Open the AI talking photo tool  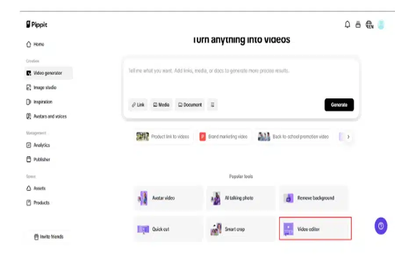[x=241, y=198]
